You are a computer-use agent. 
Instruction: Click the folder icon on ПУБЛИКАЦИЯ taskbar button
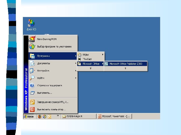(64, 116)
